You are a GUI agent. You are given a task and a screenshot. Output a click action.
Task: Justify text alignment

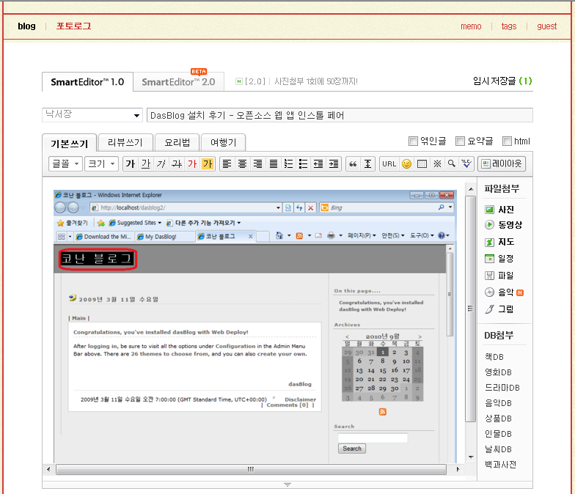[x=273, y=164]
